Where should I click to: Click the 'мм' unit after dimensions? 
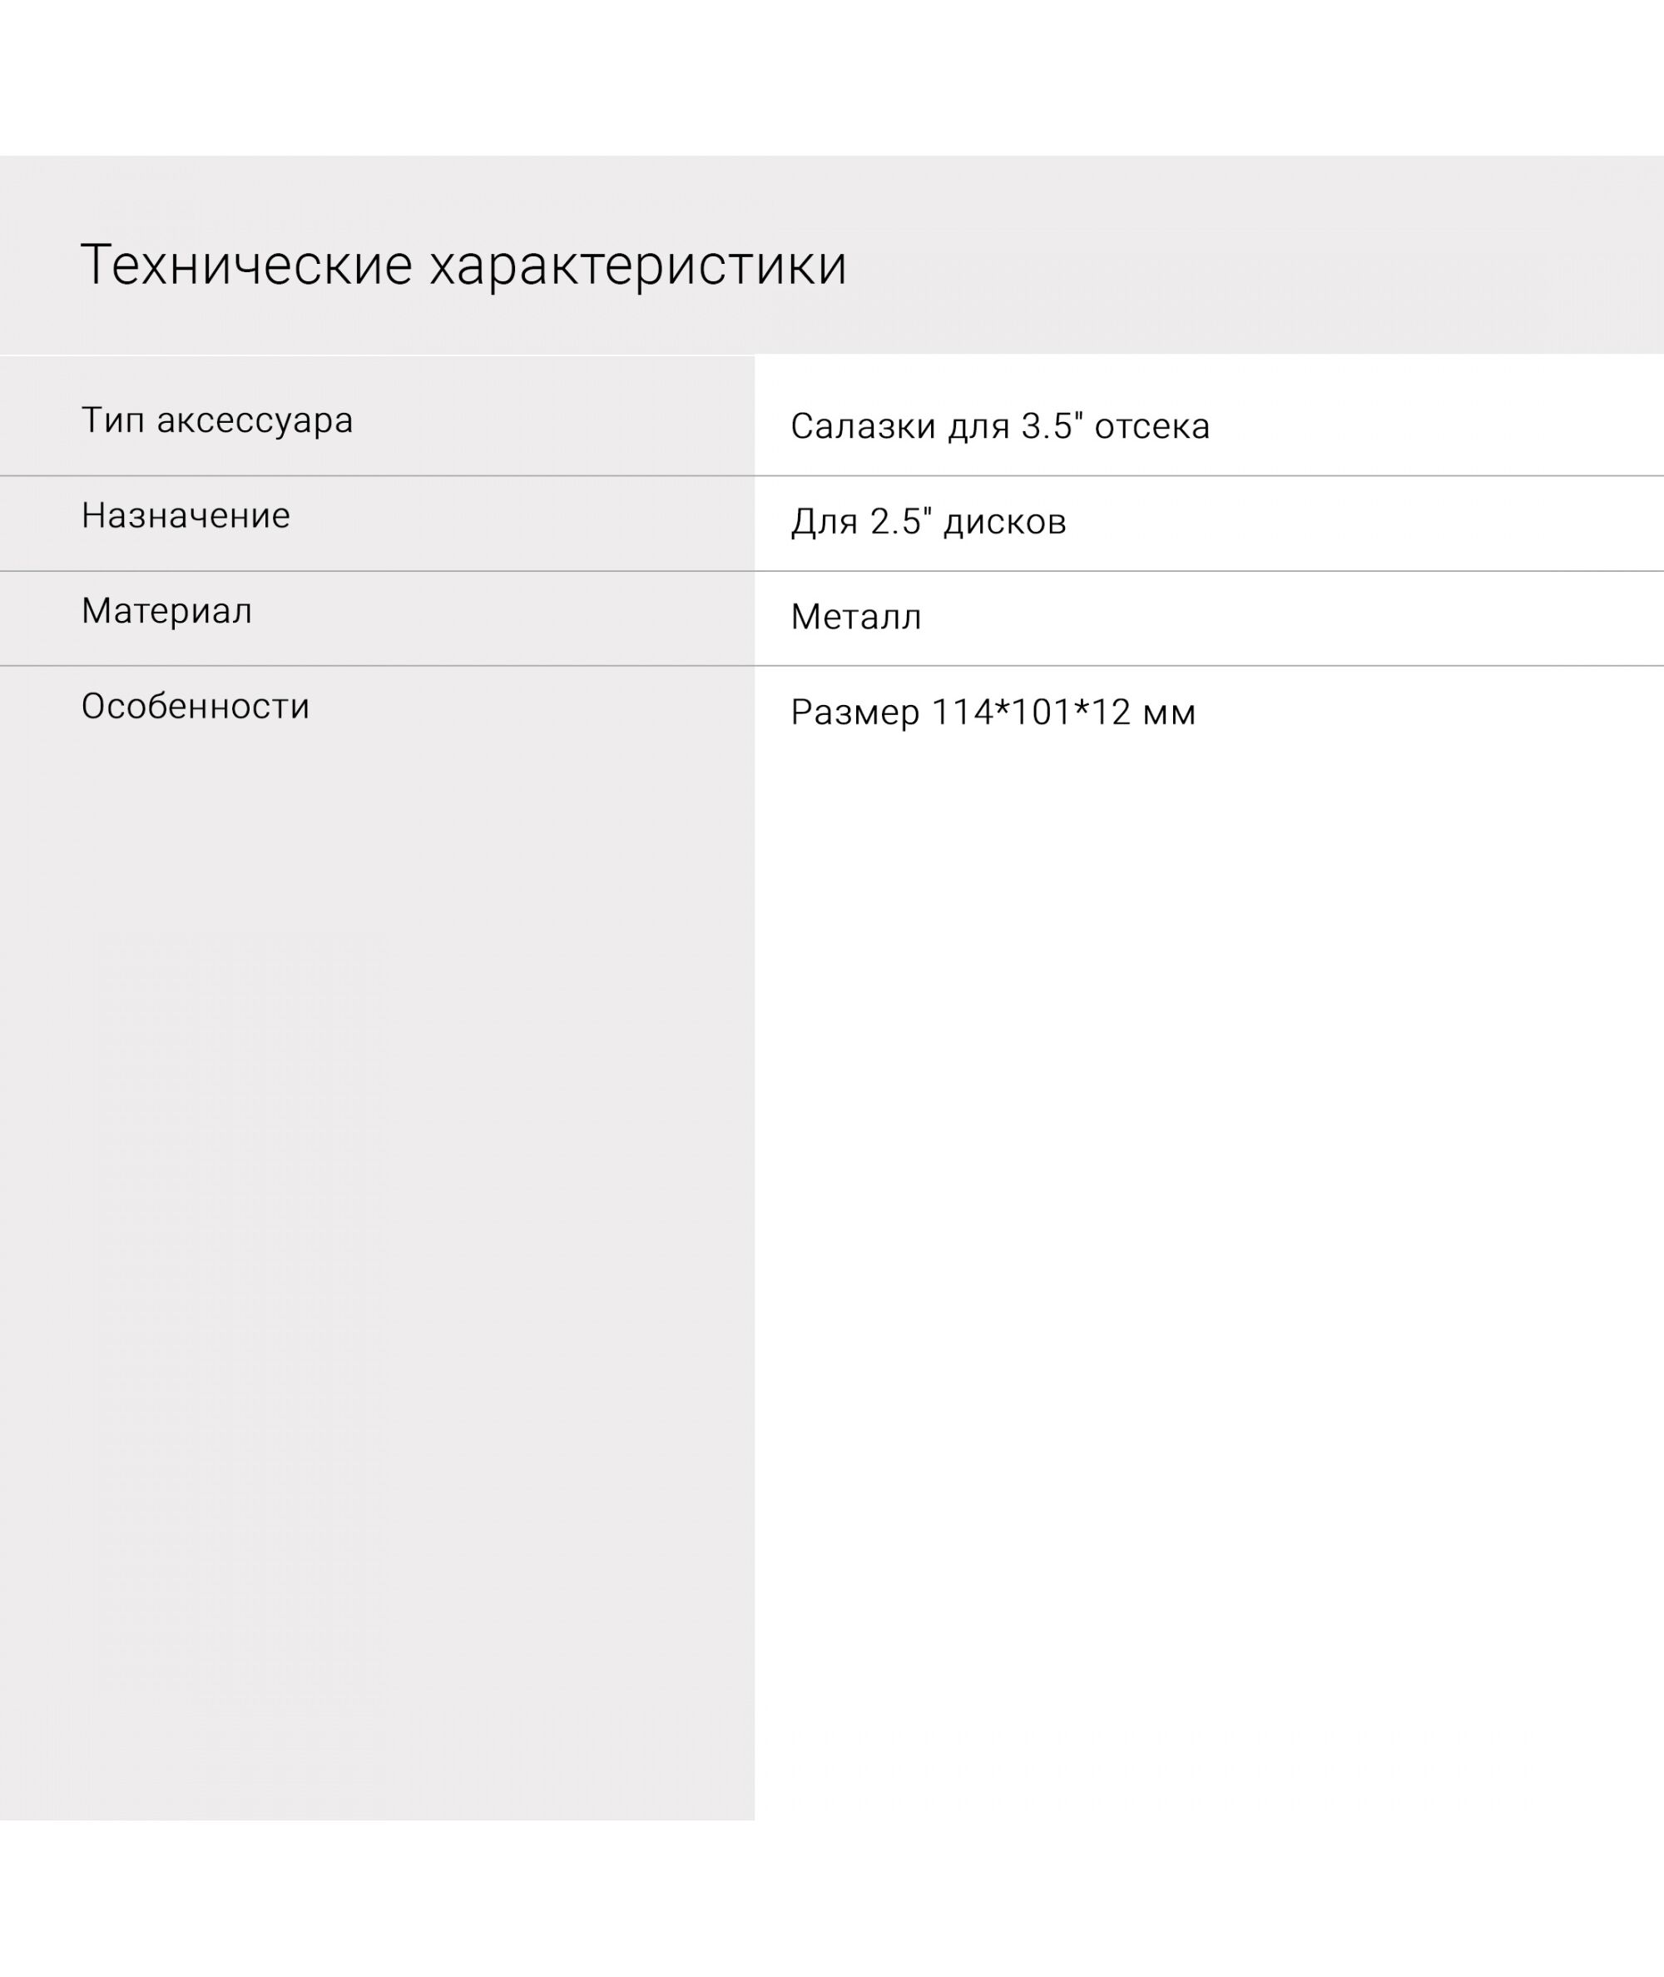[x=1169, y=713]
